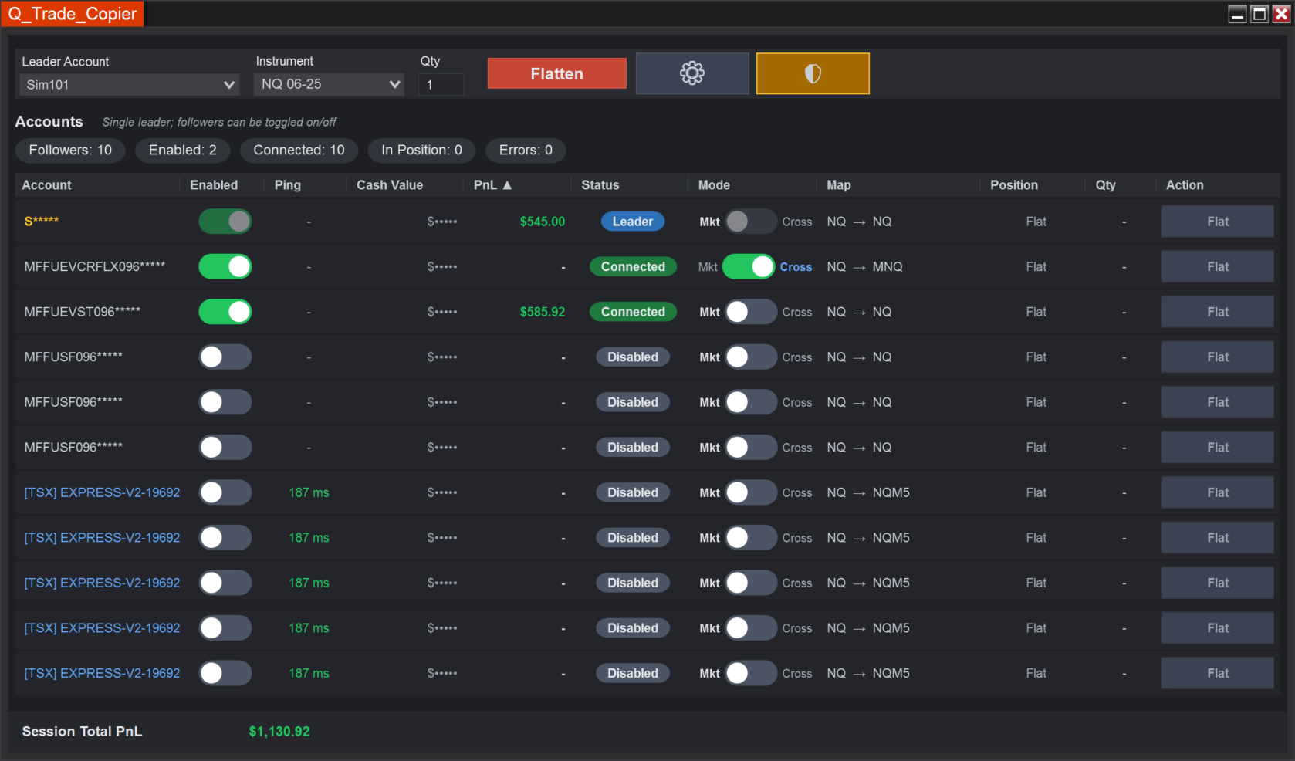Click the $1,130.92 session total value
The height and width of the screenshot is (761, 1295).
tap(279, 732)
